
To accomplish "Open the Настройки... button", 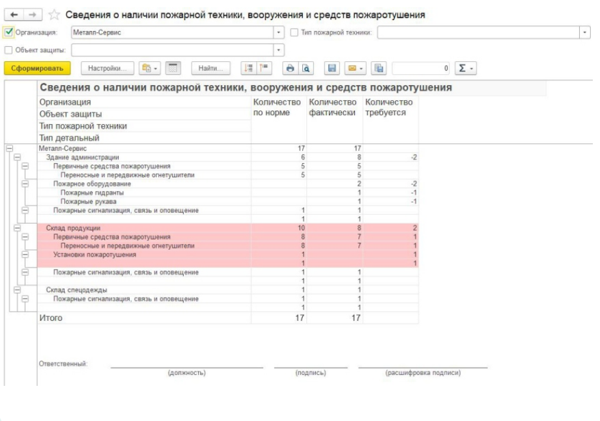I will (x=107, y=68).
